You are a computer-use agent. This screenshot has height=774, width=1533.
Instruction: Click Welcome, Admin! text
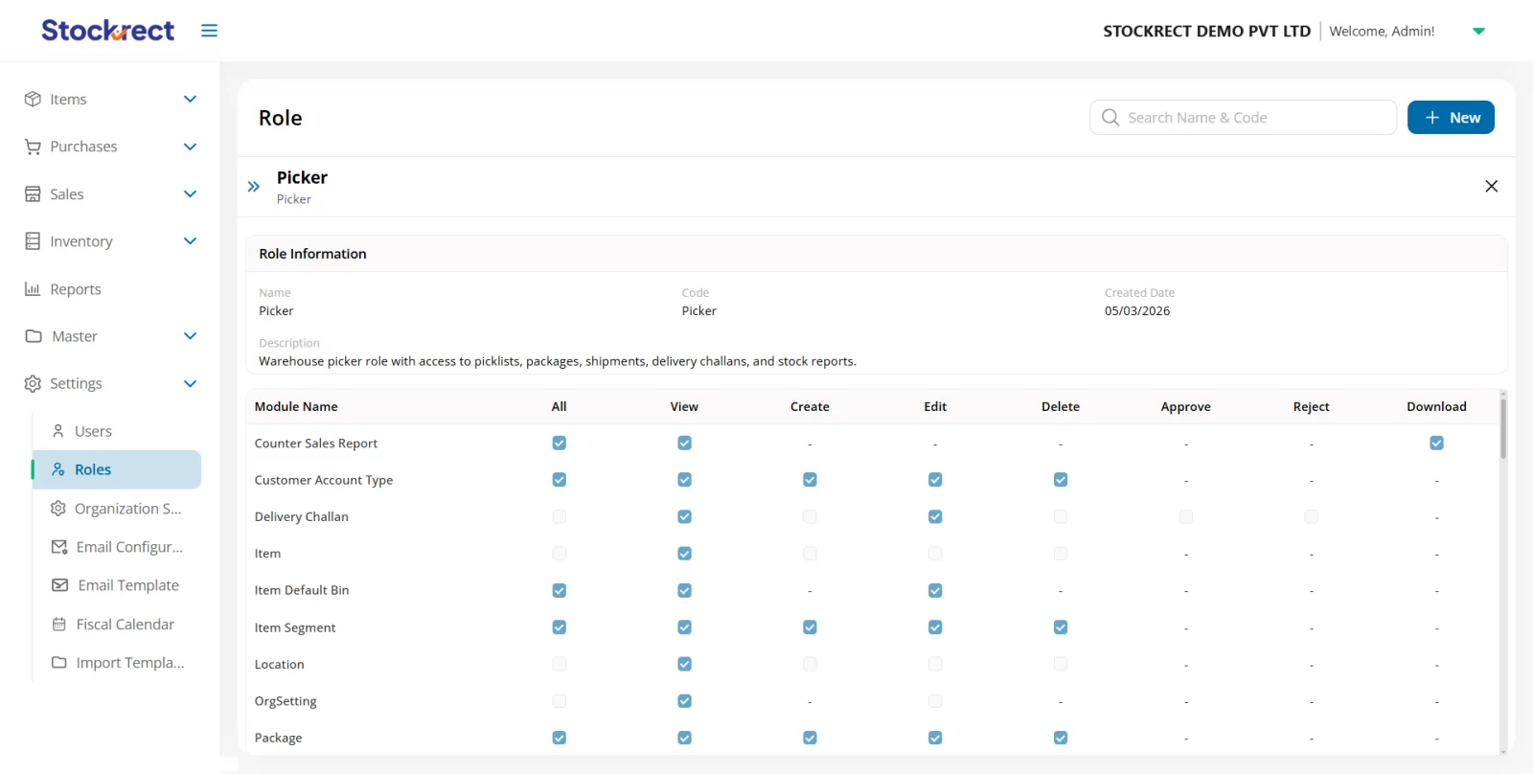1382,32
